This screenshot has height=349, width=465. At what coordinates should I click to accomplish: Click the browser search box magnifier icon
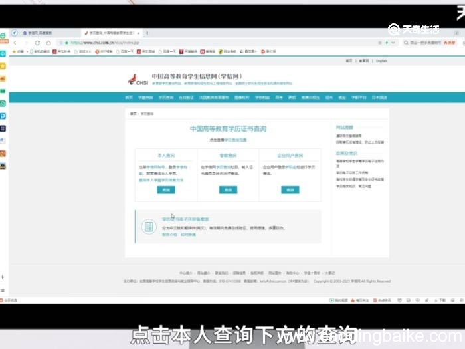pyautogui.click(x=406, y=43)
